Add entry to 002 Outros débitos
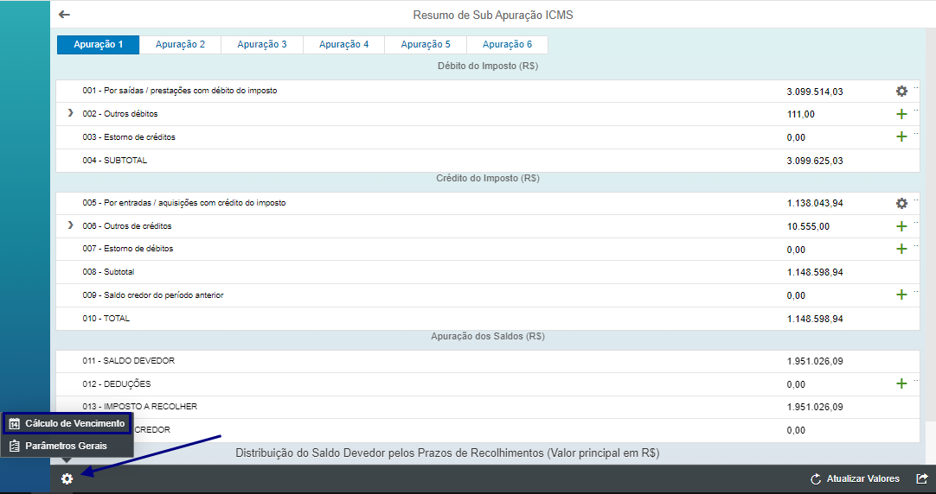This screenshot has height=494, width=936. [901, 114]
